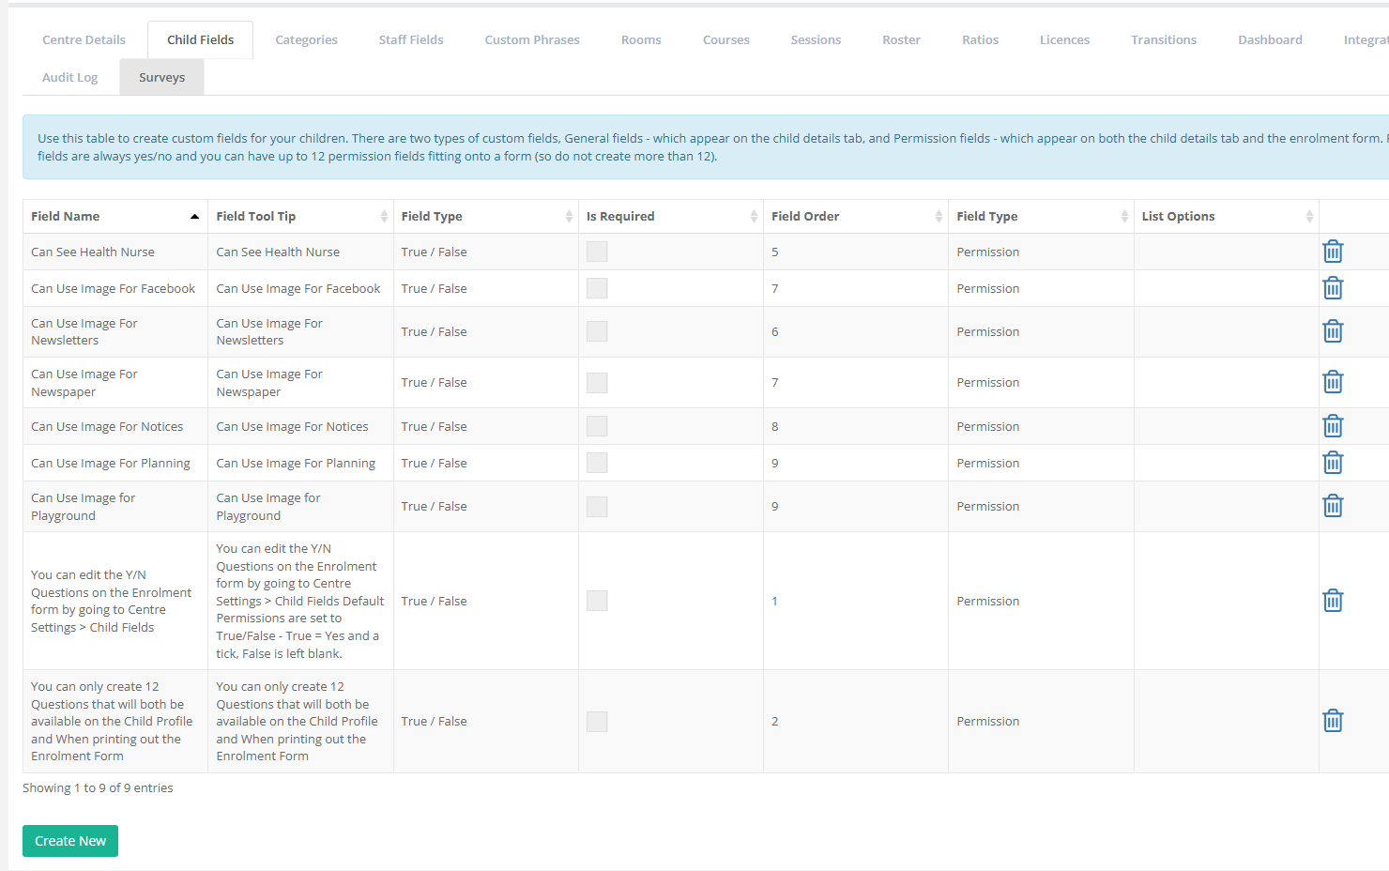This screenshot has width=1389, height=871.
Task: Select the Child Fields tab
Action: (200, 39)
